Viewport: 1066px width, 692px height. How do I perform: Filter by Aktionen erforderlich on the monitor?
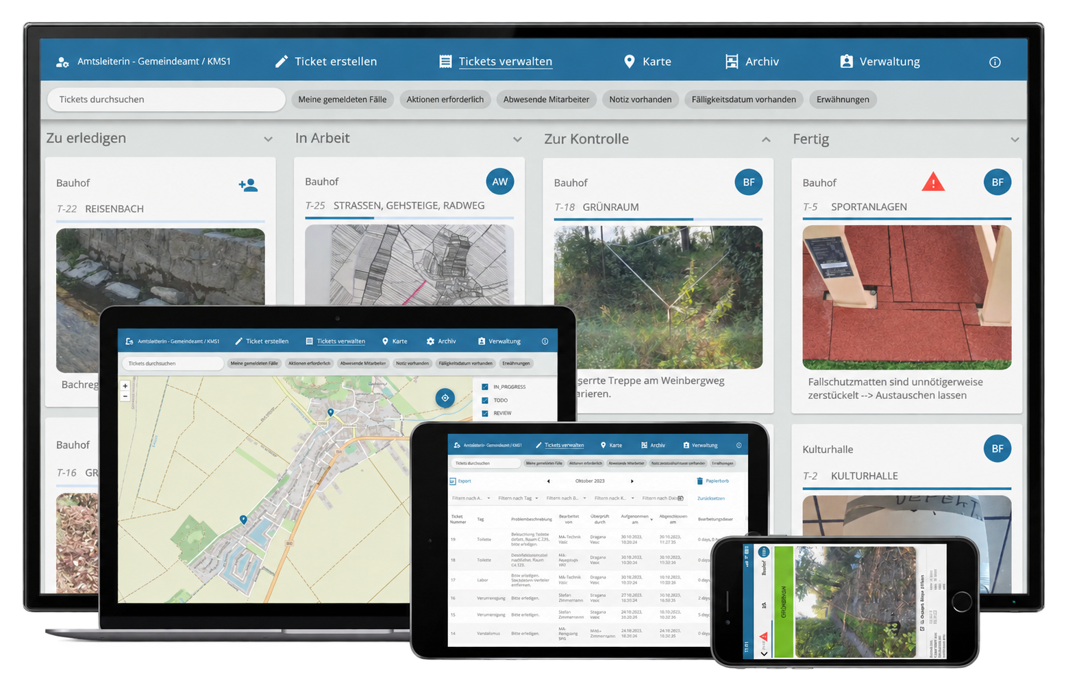(x=445, y=99)
